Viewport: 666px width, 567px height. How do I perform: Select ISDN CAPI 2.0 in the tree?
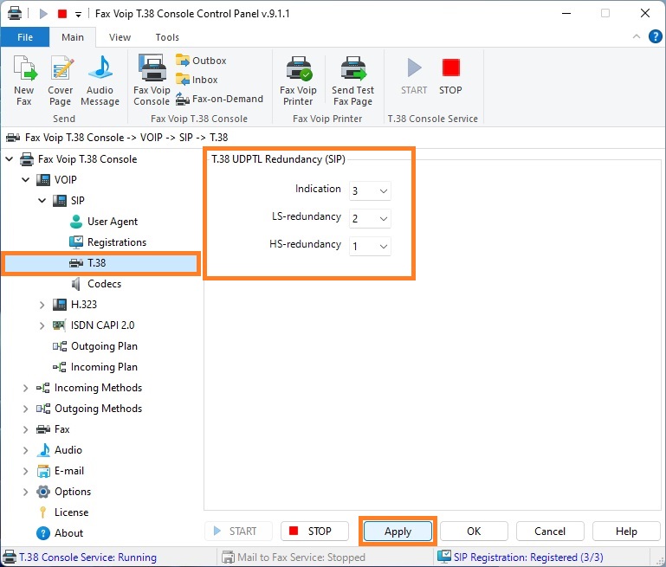pos(94,325)
